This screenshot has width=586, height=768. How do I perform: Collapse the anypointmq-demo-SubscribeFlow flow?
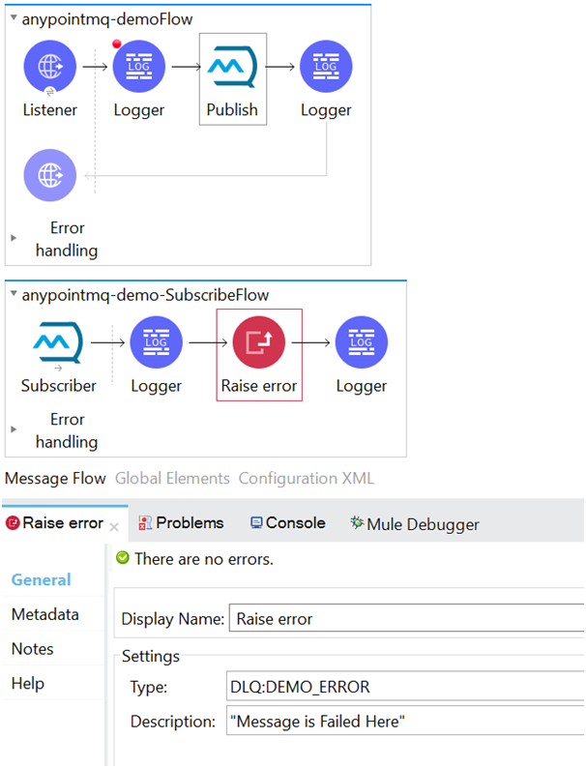click(14, 295)
